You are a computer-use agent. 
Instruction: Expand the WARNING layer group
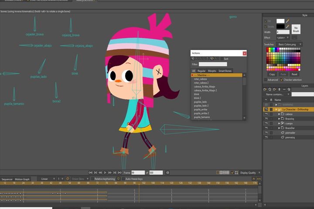click(x=276, y=104)
